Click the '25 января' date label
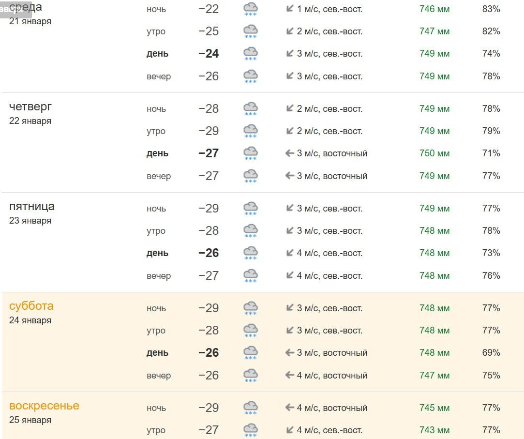Viewport: 524px width, 439px height. pyautogui.click(x=30, y=420)
